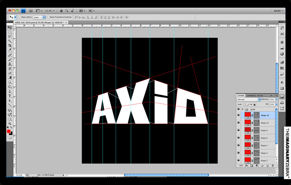The width and height of the screenshot is (291, 185).
Task: Select the Shape 4 layer
Action: click(265, 130)
